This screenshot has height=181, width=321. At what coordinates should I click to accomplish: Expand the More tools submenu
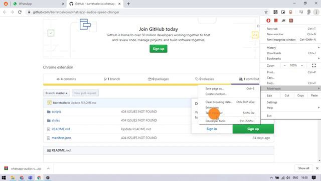pos(291,88)
